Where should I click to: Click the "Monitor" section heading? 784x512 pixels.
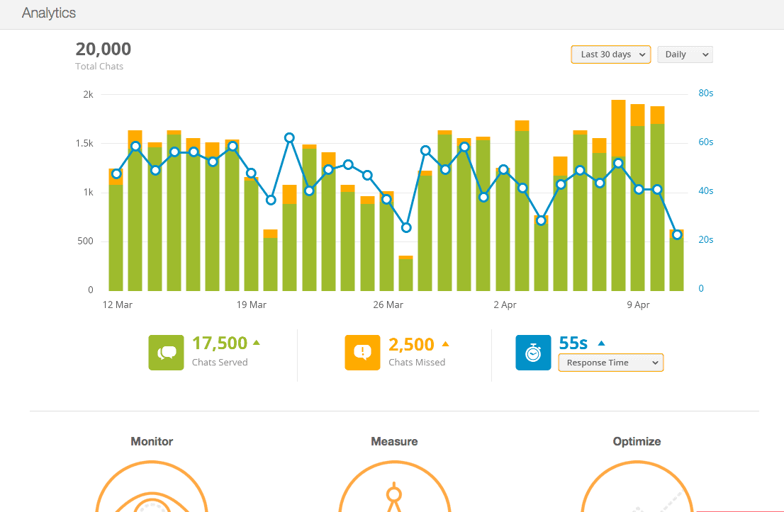click(x=152, y=442)
